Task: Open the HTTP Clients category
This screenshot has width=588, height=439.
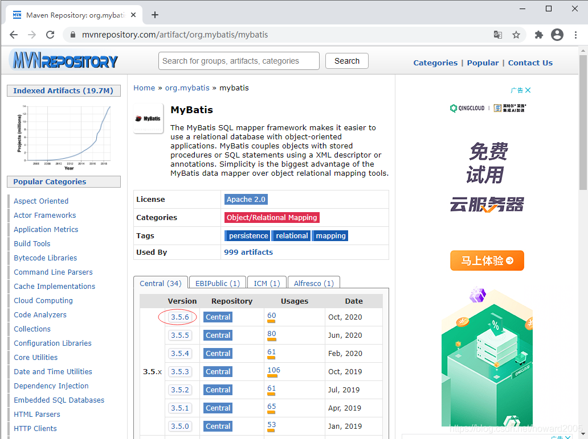Action: pos(35,429)
